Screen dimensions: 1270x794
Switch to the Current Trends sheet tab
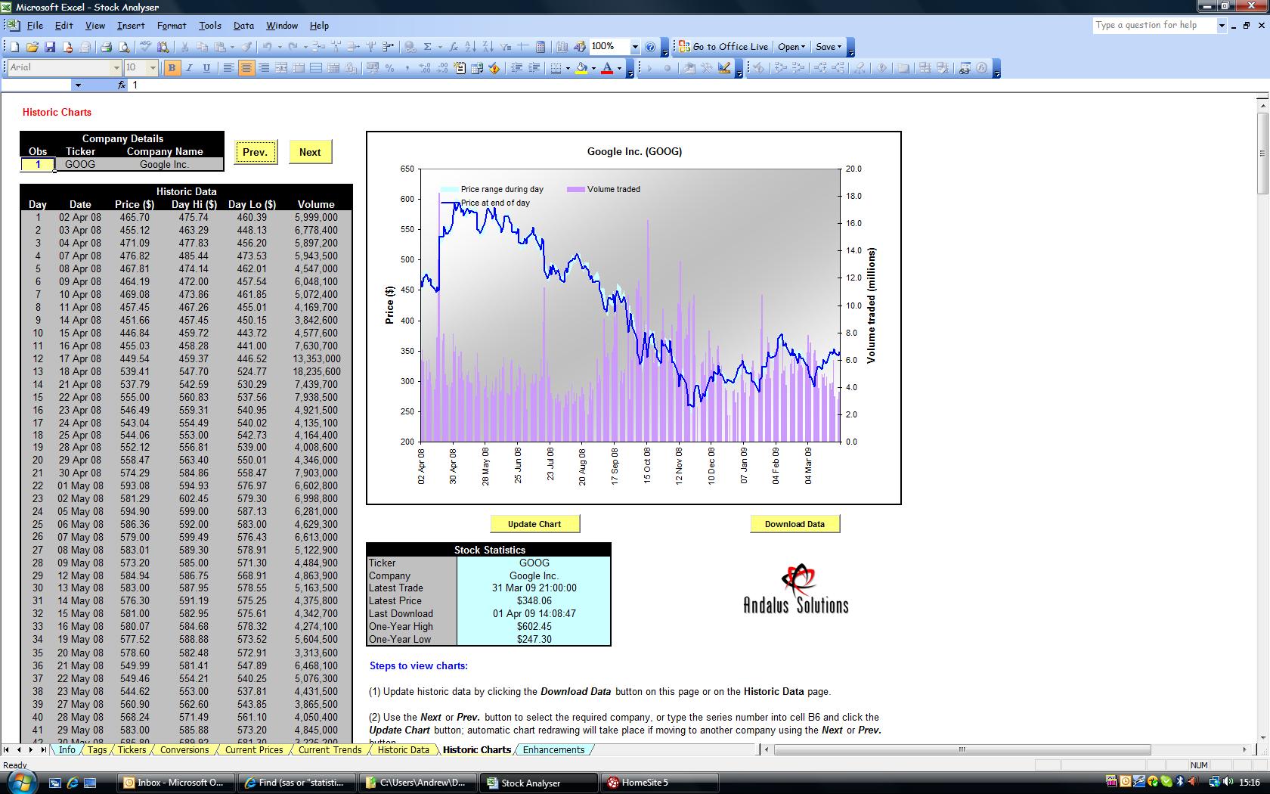tap(330, 750)
